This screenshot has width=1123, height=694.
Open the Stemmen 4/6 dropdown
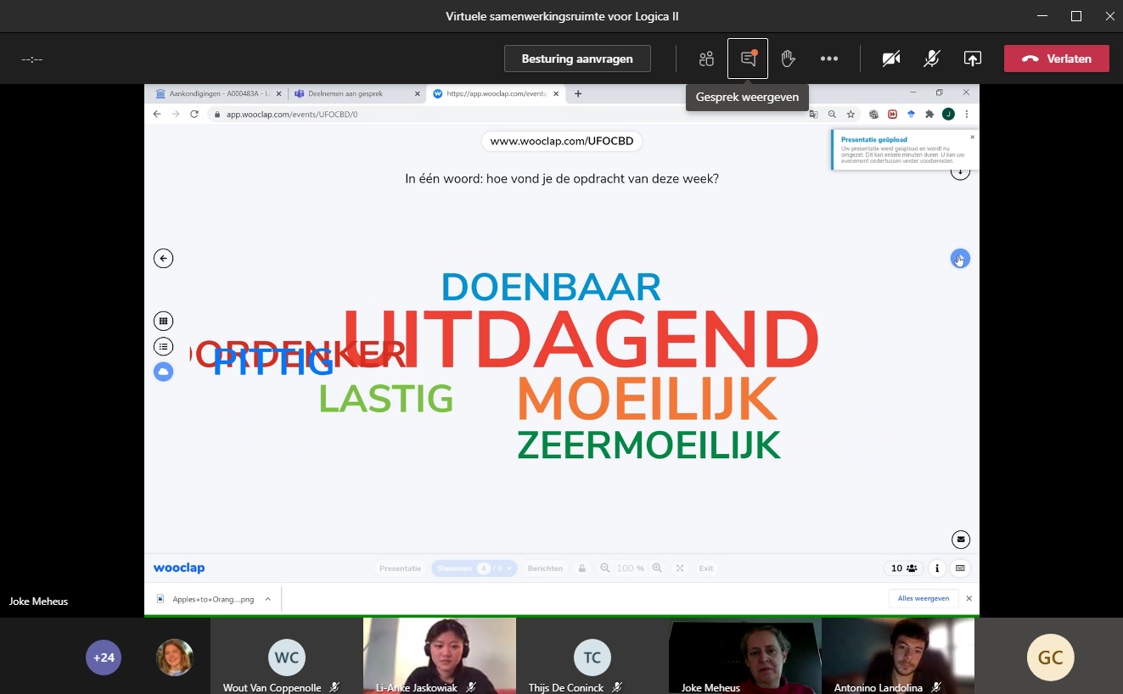coord(474,568)
